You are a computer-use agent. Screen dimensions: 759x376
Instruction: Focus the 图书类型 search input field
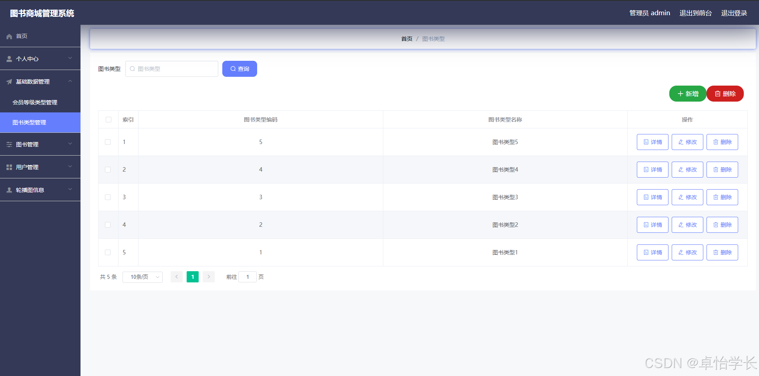coord(172,69)
